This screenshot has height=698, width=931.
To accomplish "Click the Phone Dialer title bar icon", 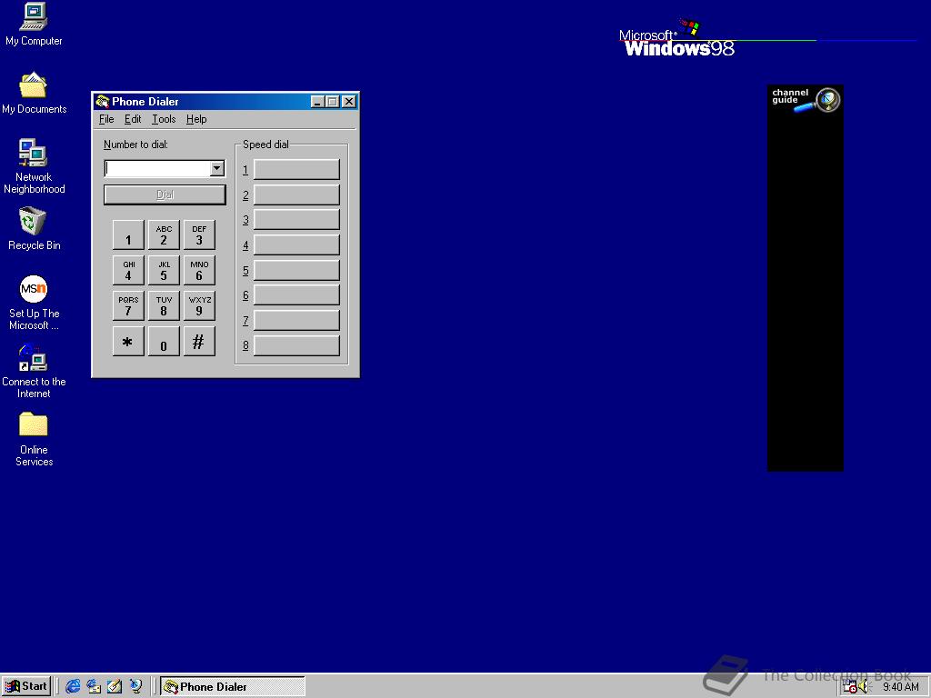I will tap(102, 102).
